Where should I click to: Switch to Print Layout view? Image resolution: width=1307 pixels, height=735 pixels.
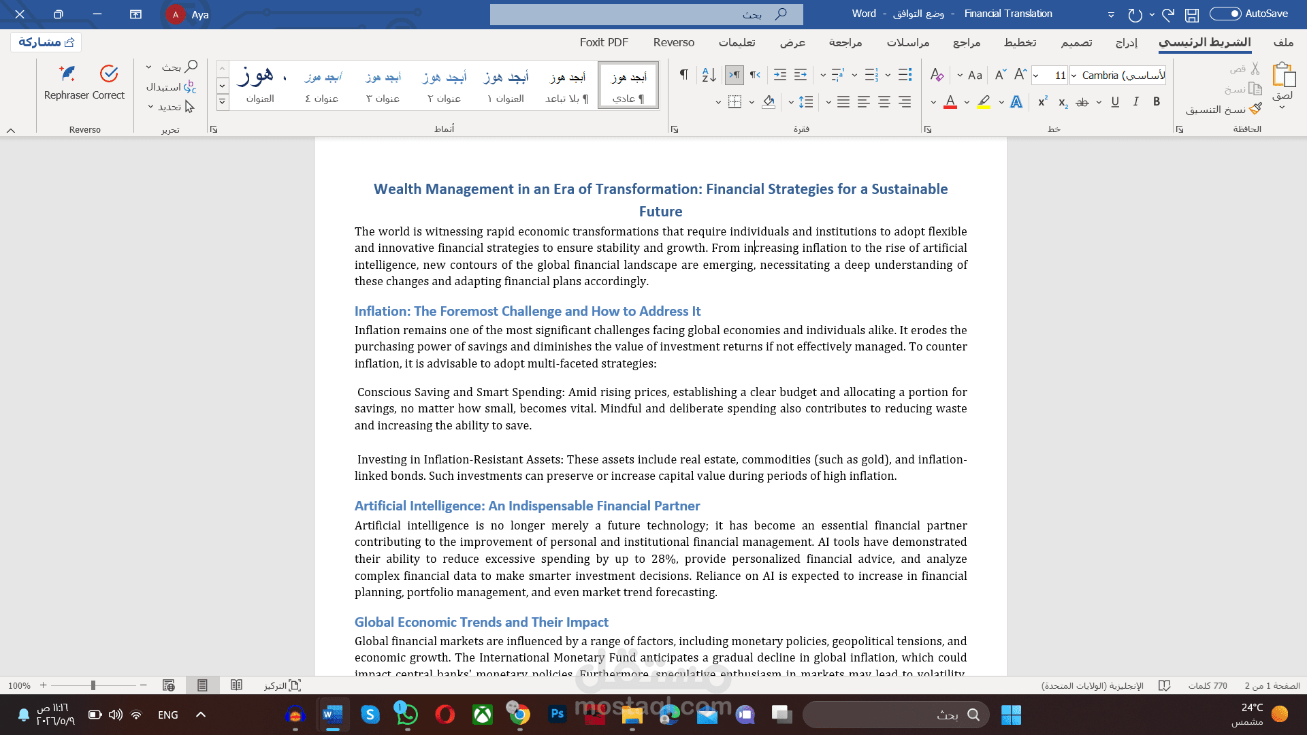click(202, 685)
